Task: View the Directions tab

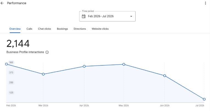Action: point(80,29)
